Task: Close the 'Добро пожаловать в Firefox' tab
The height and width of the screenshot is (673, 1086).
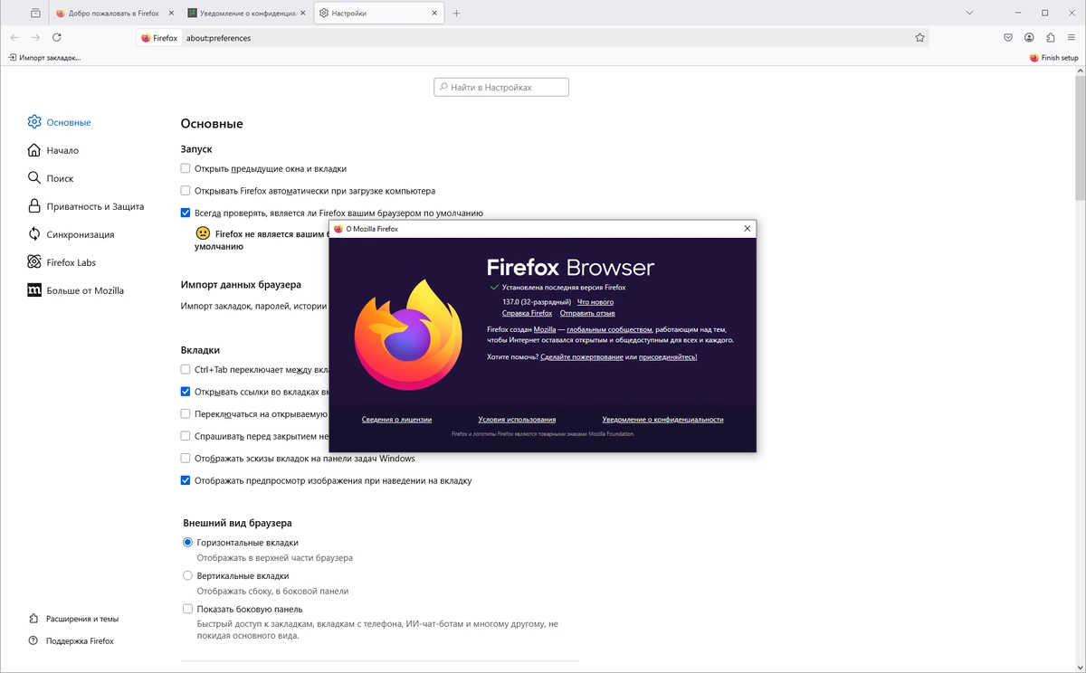Action: point(171,14)
